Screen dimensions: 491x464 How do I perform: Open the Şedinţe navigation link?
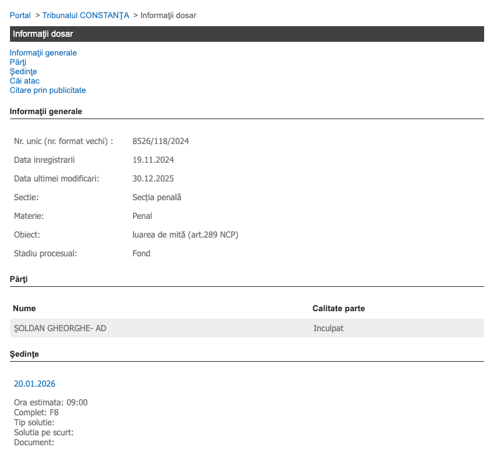coord(23,72)
